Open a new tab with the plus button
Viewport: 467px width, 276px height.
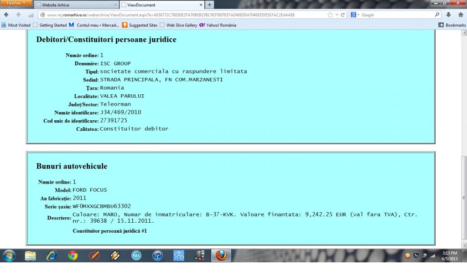(x=209, y=5)
